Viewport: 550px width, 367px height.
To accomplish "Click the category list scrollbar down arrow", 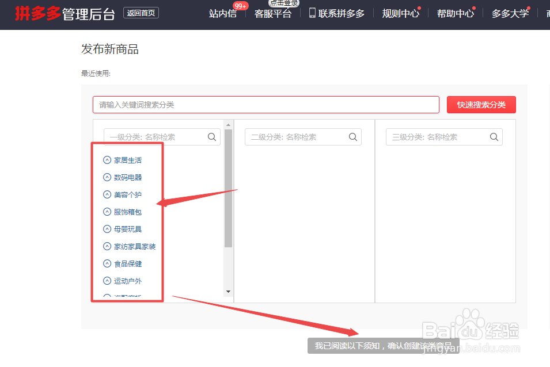I will point(228,292).
